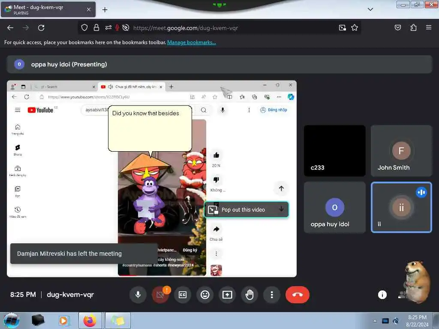The width and height of the screenshot is (439, 329).
Task: Click the Firefox taskbar icon
Action: [x=90, y=320]
